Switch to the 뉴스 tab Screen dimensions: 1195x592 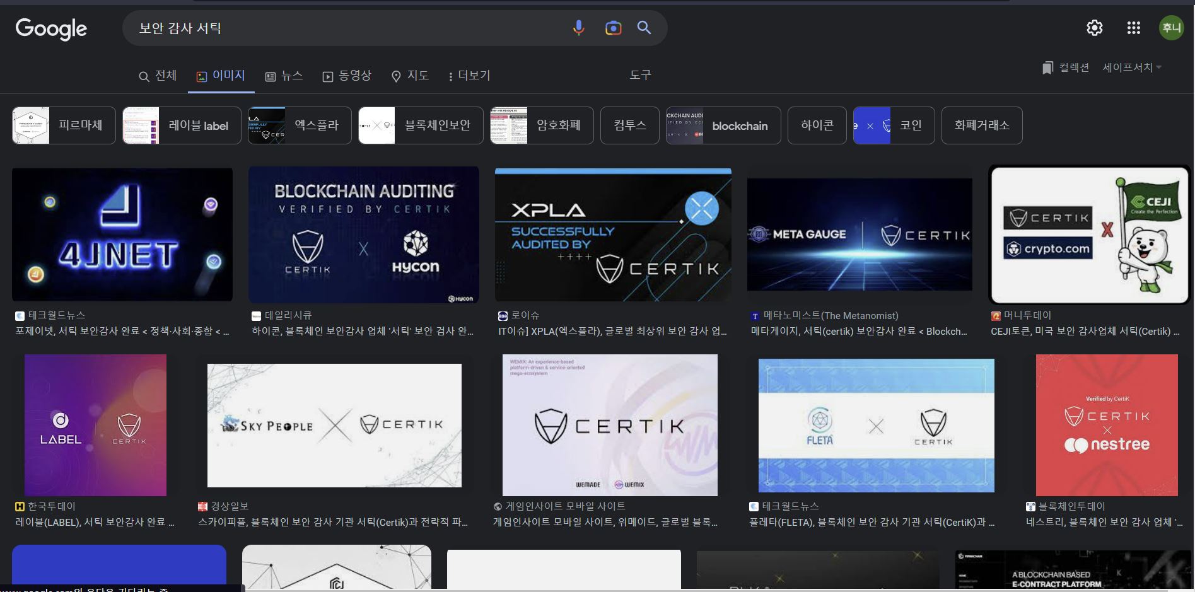point(284,76)
